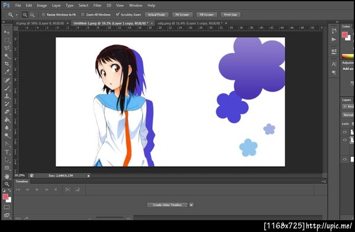Click the toolbox foreground color swatch
This screenshot has width=355, height=232.
click(x=5, y=196)
